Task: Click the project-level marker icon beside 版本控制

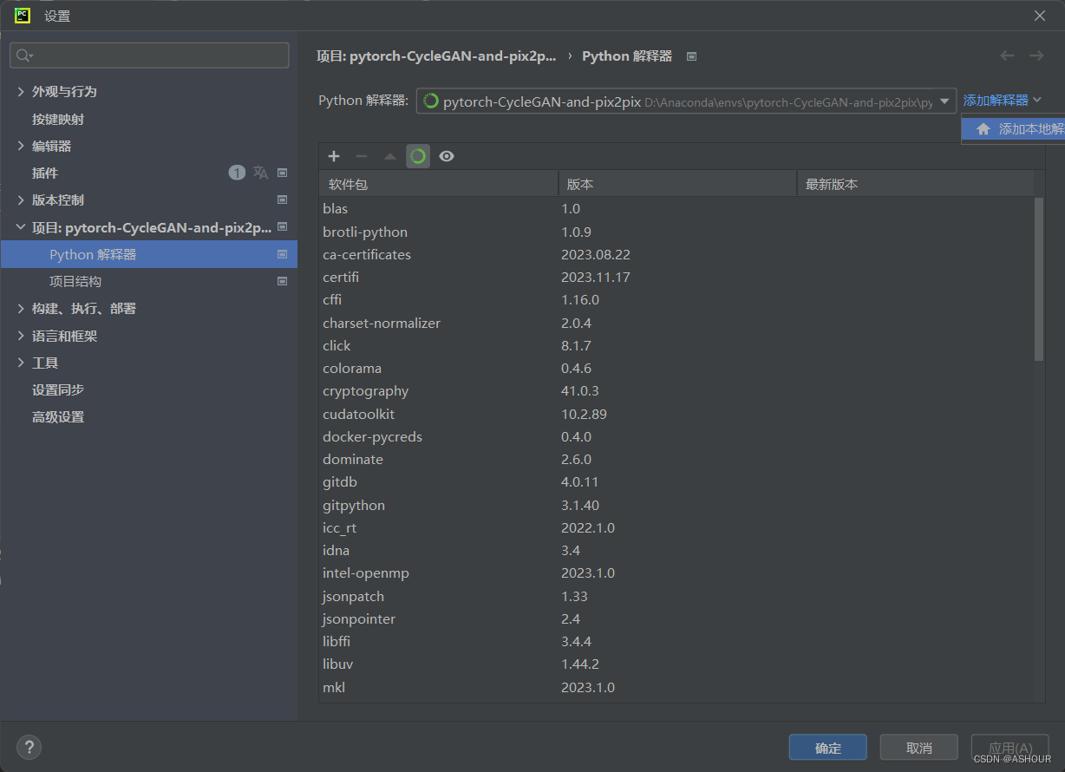Action: 282,200
